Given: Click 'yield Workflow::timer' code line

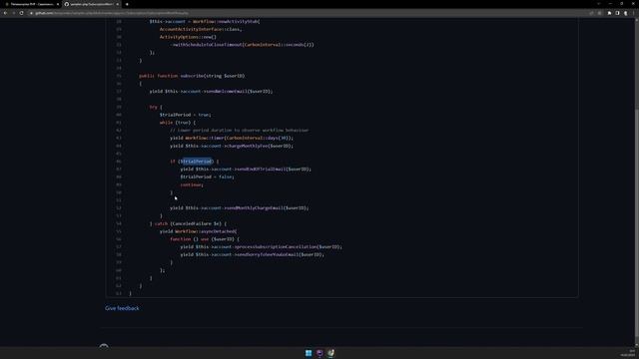Looking at the screenshot, I should (232, 138).
